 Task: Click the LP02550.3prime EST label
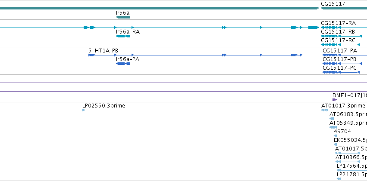pos(104,106)
